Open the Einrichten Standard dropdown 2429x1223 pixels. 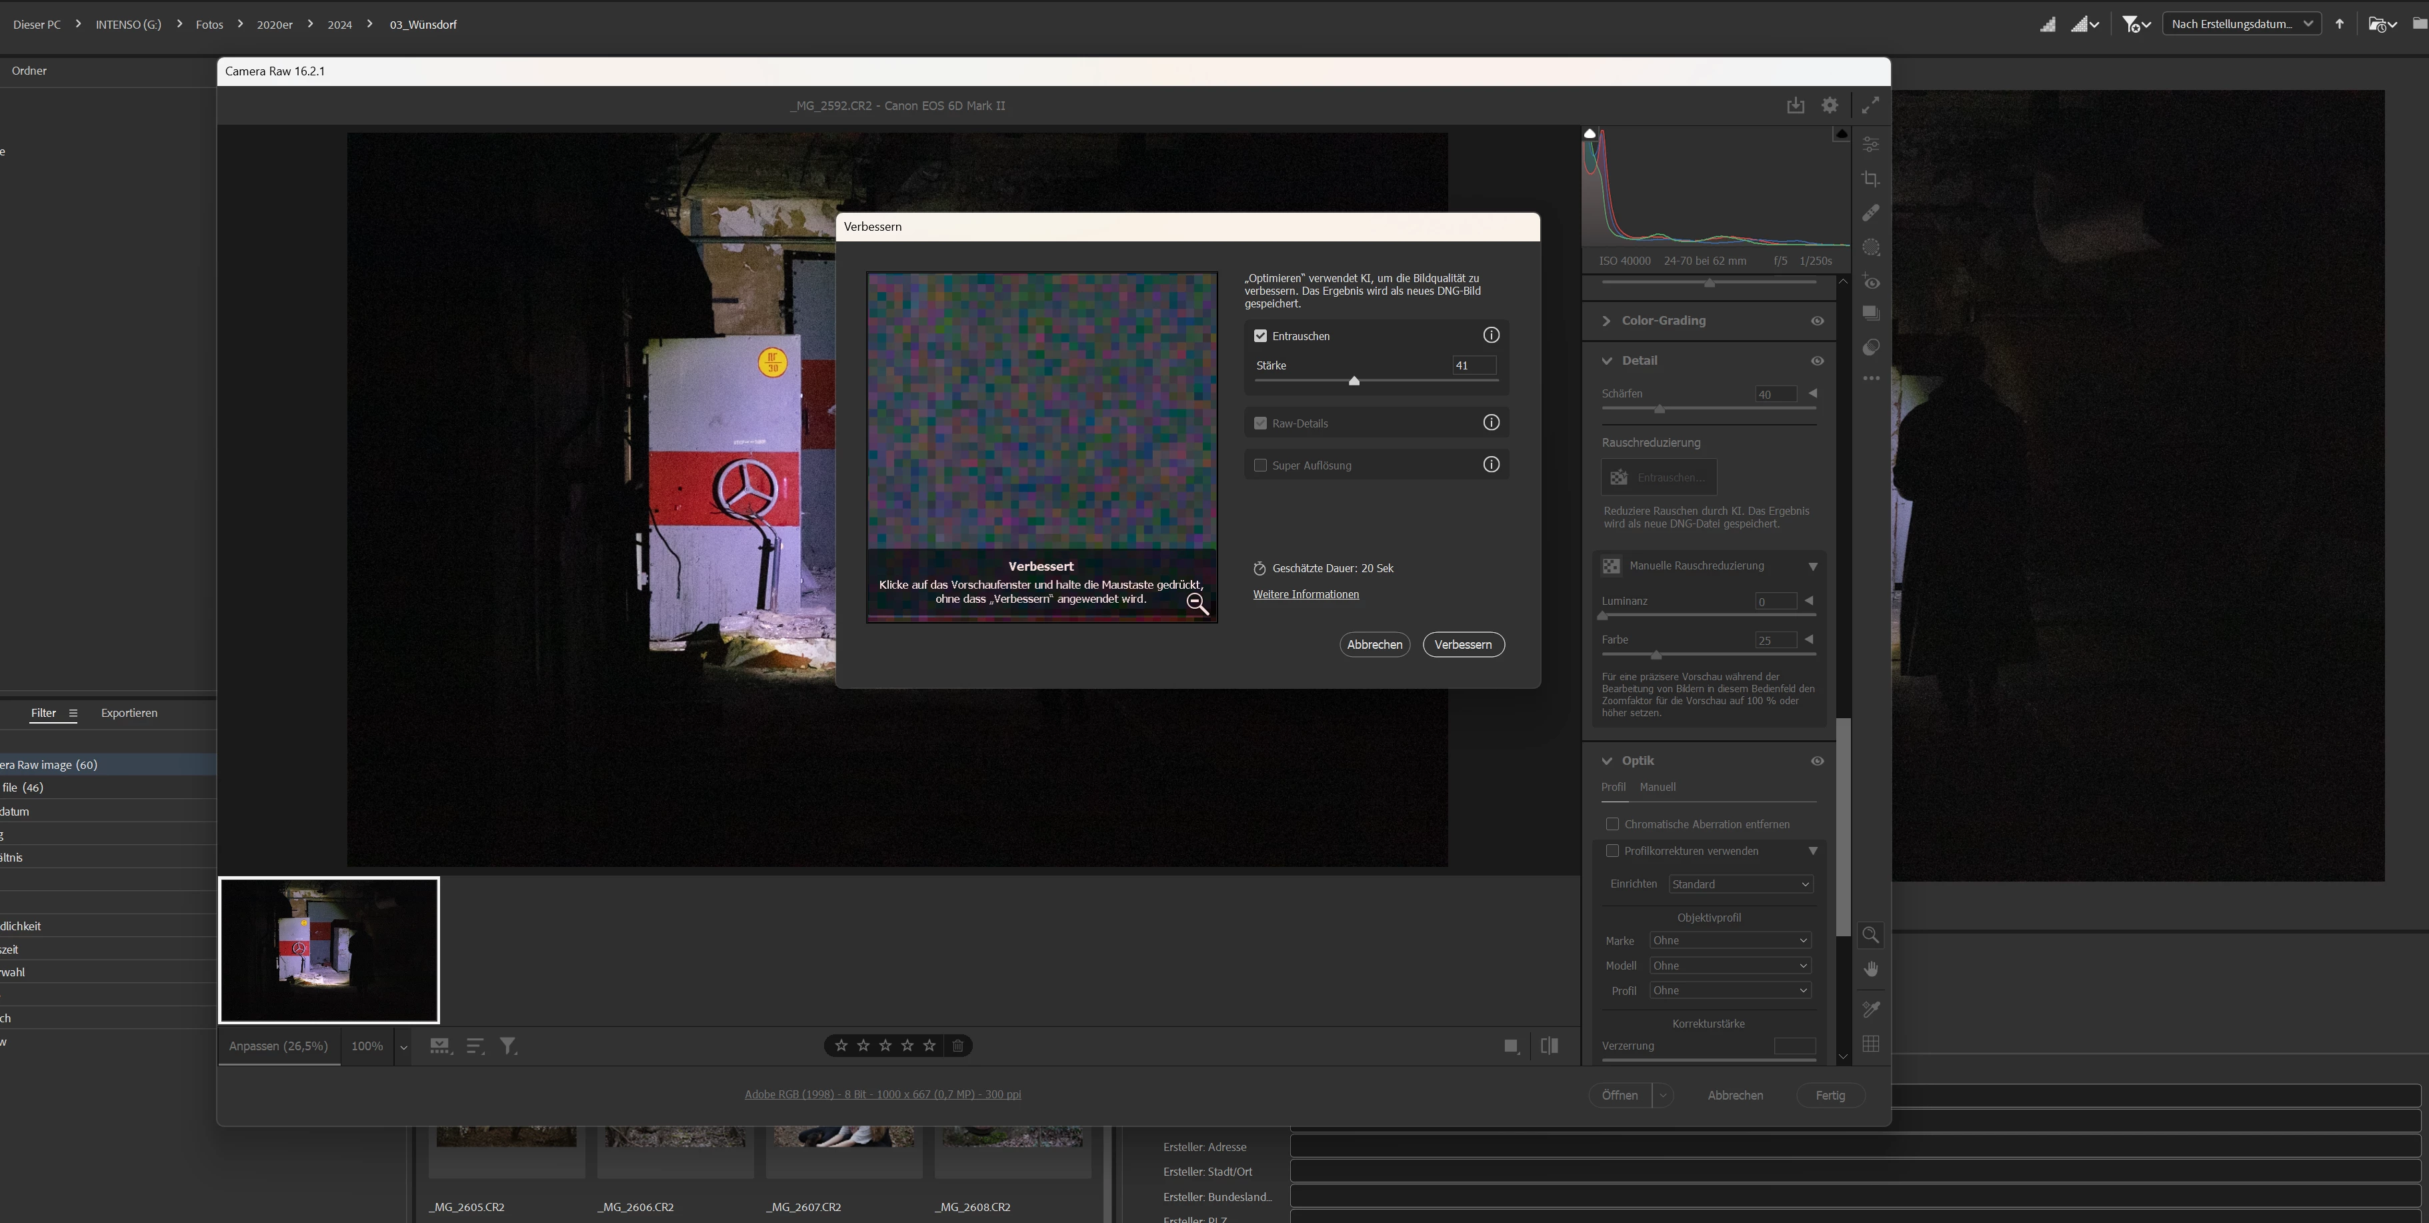tap(1740, 884)
